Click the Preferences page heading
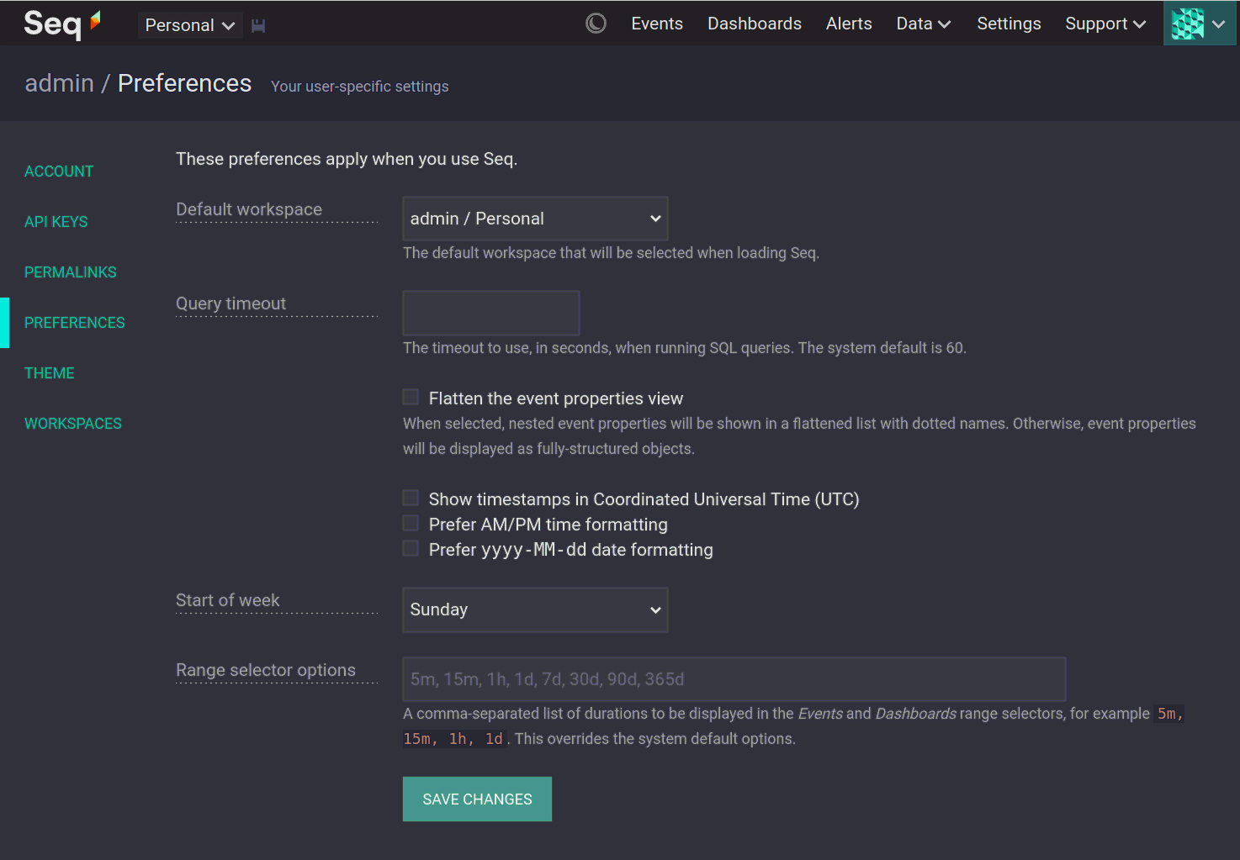 [x=184, y=83]
